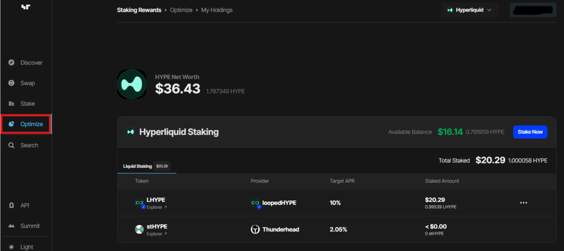Open the Summit sidebar item
Screen dimensions: 564x251
(24, 226)
